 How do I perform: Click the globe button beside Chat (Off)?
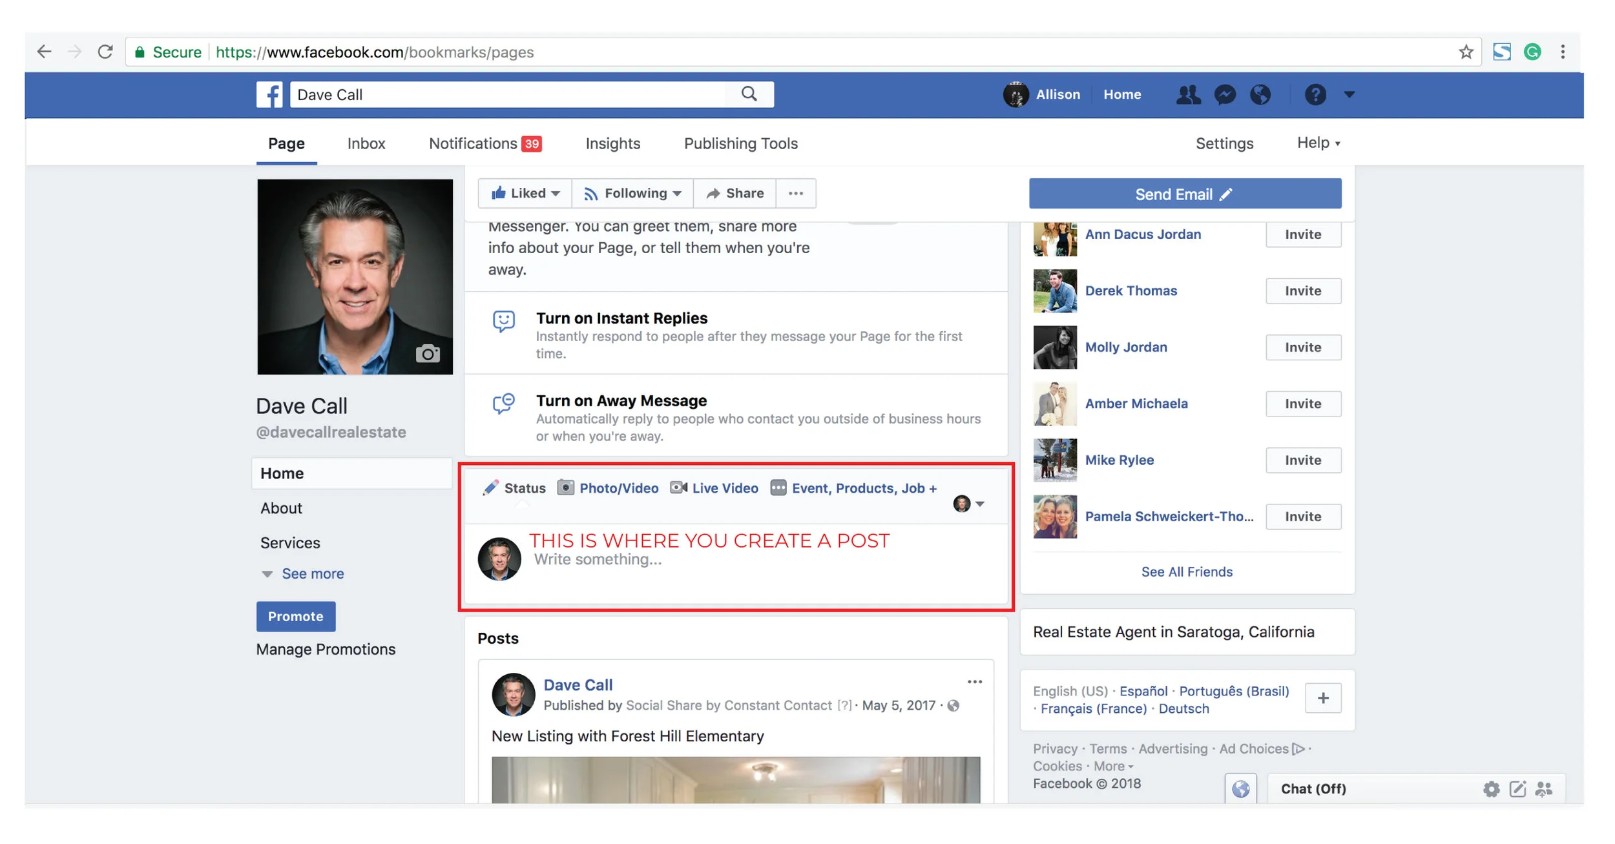click(1240, 789)
